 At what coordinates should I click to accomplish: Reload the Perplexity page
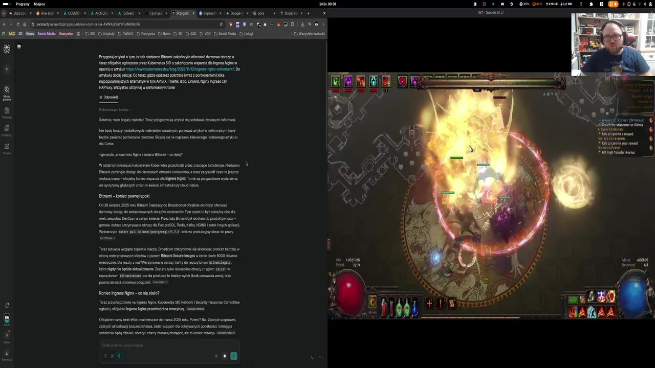coord(17,24)
